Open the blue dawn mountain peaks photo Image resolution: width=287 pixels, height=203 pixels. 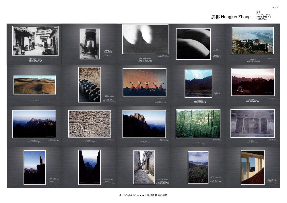click(x=34, y=124)
